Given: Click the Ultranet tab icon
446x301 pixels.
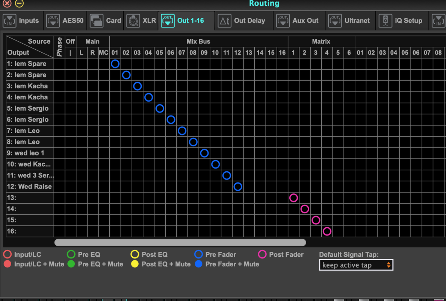Looking at the screenshot, I should [335, 21].
